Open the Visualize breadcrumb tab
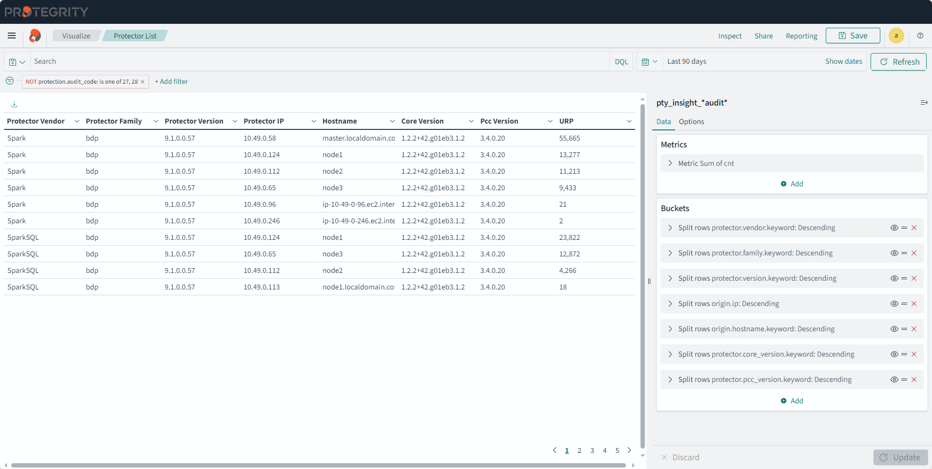 [x=76, y=36]
